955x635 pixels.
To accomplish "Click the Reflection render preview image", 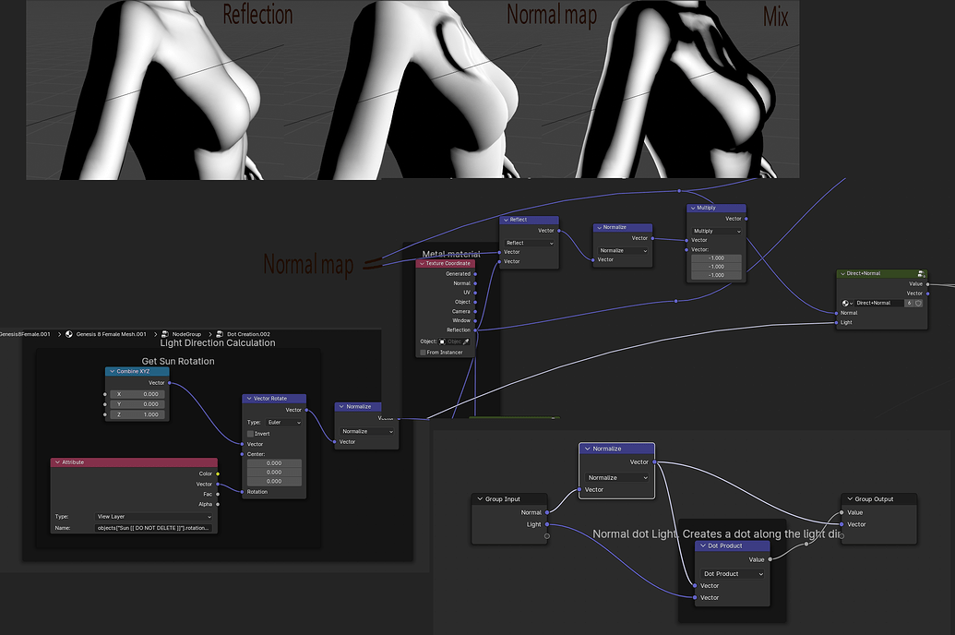I will (x=154, y=90).
